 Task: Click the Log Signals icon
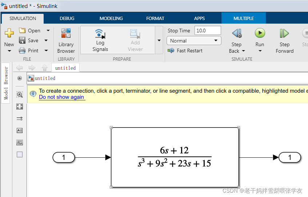point(100,33)
